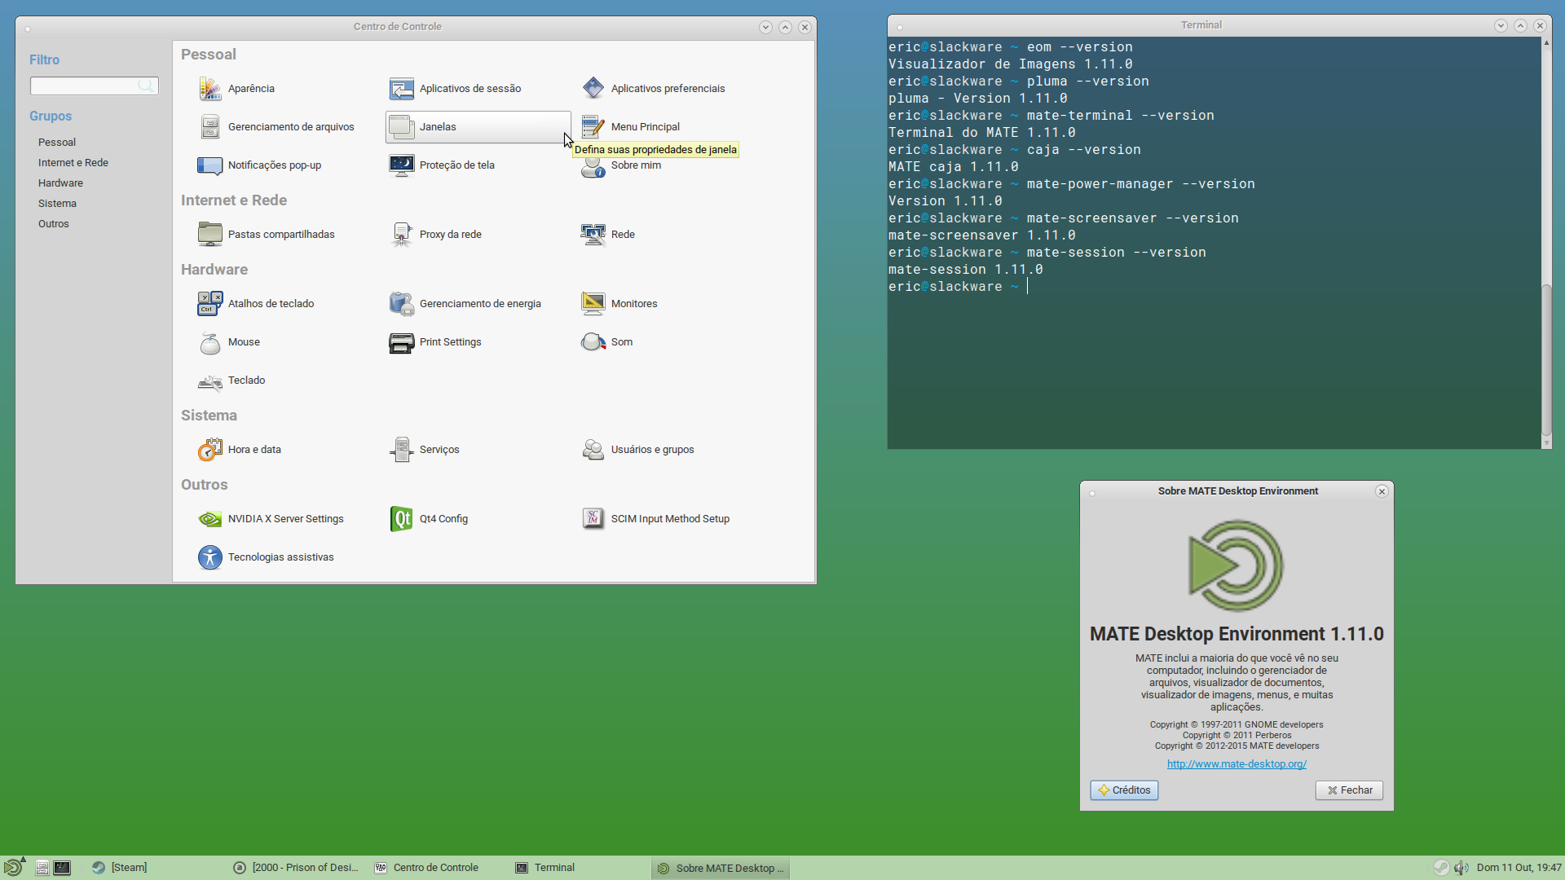Open the Aparência settings icon
The image size is (1565, 880).
point(210,89)
